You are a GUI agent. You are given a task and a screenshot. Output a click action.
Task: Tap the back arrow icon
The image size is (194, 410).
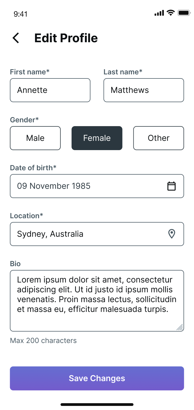pos(16,38)
